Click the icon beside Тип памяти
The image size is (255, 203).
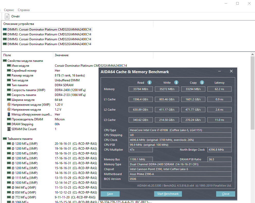(9, 85)
